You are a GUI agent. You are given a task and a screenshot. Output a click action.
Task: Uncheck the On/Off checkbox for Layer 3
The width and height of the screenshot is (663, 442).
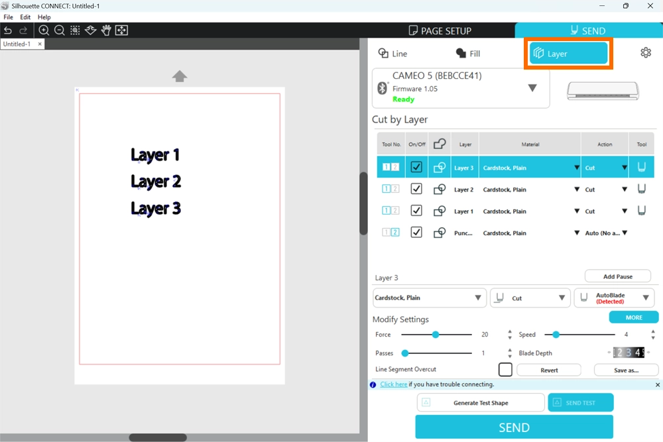coord(416,168)
